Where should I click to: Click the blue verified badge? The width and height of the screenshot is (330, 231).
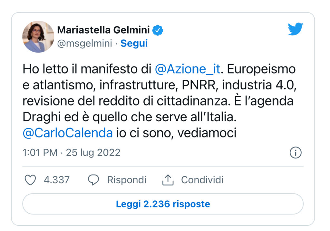[x=158, y=30]
